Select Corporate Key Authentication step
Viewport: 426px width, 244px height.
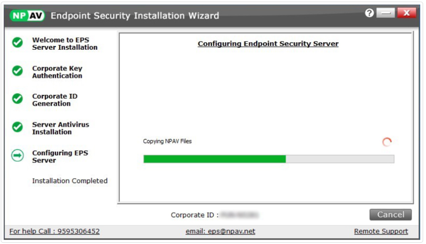(x=57, y=72)
